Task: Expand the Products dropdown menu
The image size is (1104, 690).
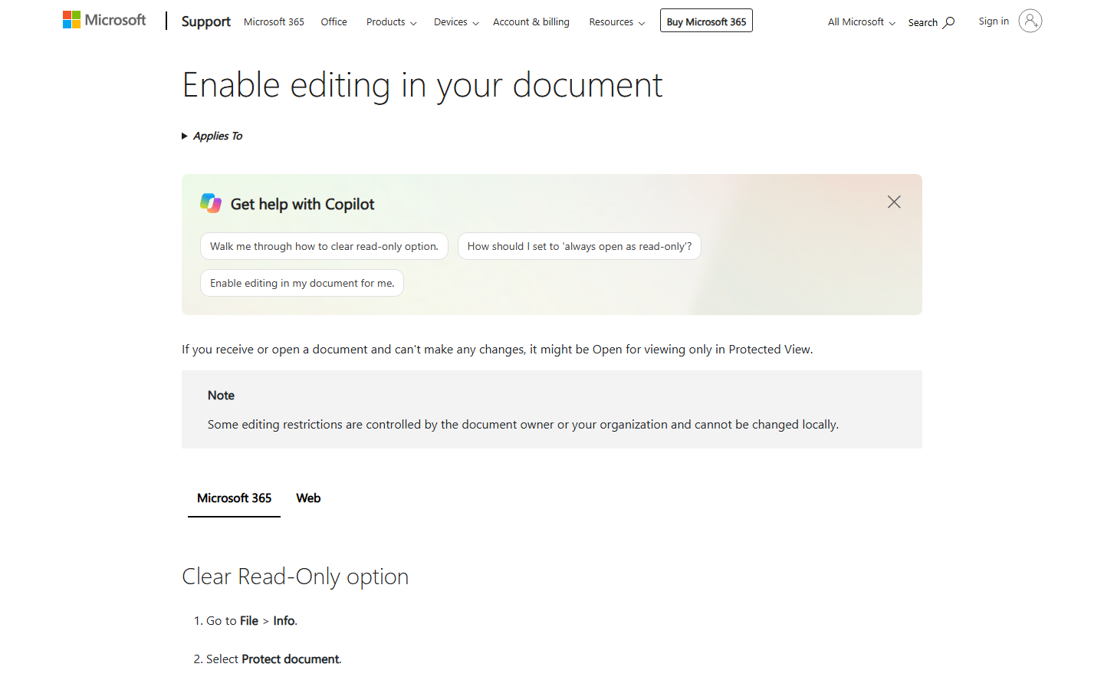Action: [392, 21]
